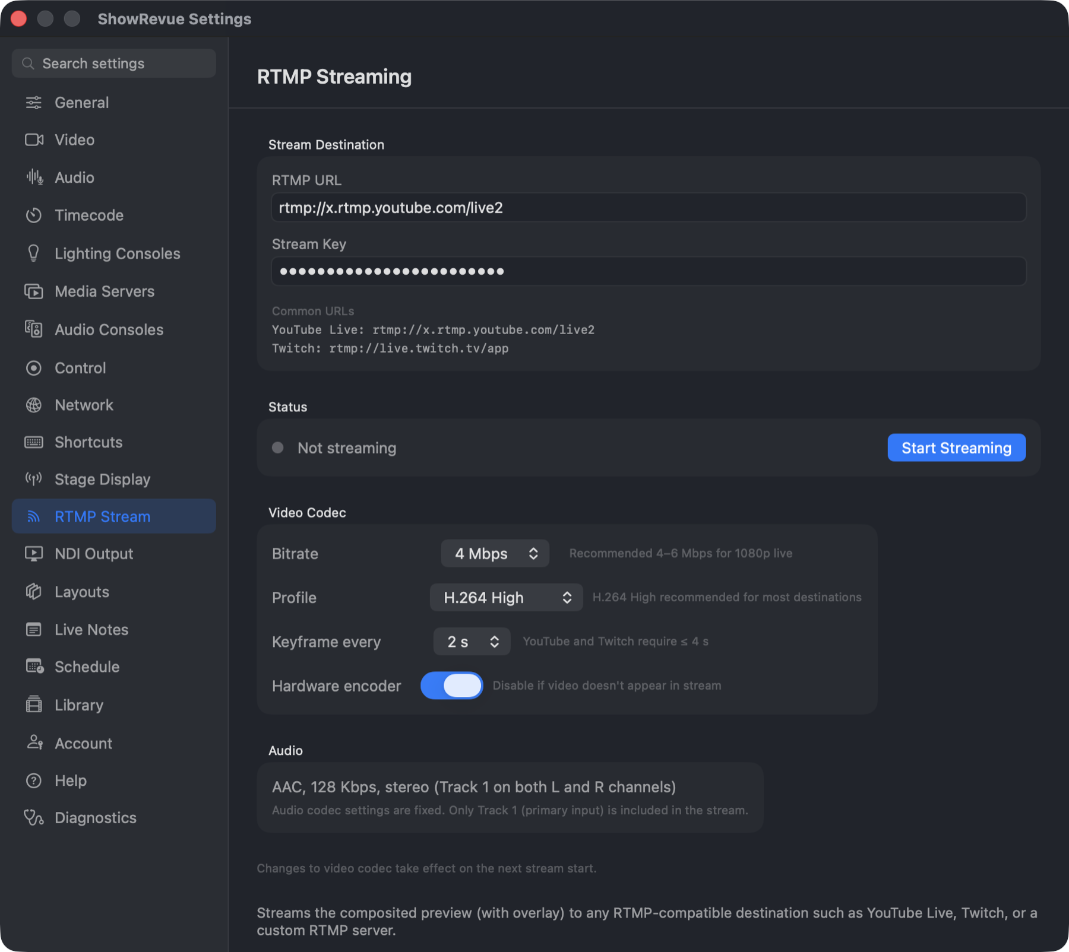Screen dimensions: 1069x952
Task: Go to Network settings
Action: pyautogui.click(x=113, y=405)
